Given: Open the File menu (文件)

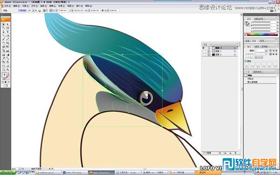Looking at the screenshot, I should (x=7, y=6).
